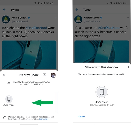Open #OnePlusNord hashtag in left tweet
The image size is (131, 126).
pos(36,28)
